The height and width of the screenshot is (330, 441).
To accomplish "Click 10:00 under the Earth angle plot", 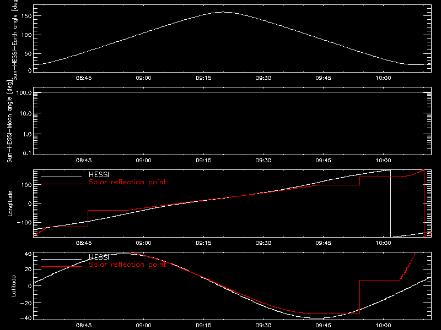I will (383, 78).
